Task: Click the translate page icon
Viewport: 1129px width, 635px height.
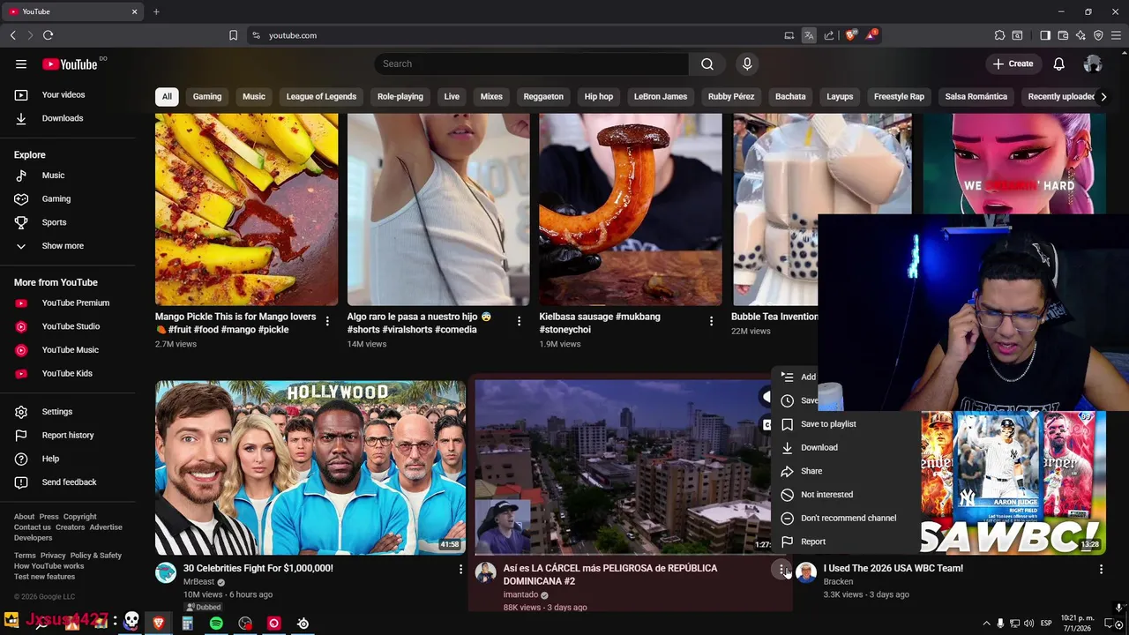Action: [809, 35]
